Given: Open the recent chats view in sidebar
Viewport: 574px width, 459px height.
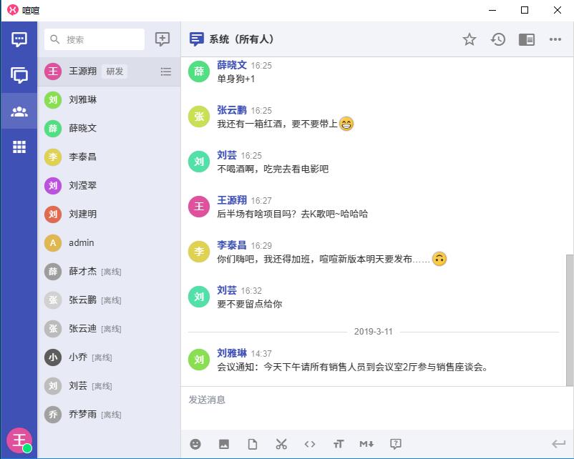Looking at the screenshot, I should (x=19, y=39).
